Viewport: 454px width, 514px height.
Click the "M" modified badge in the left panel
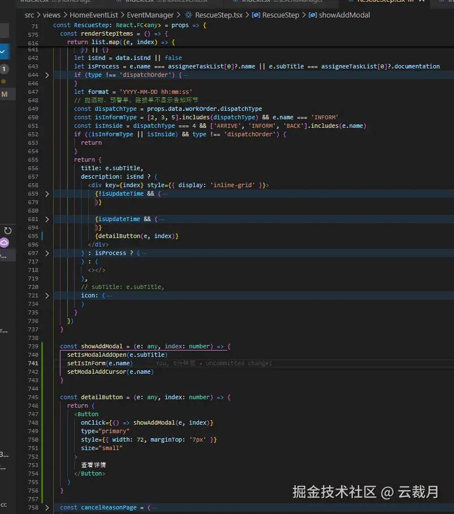(x=5, y=94)
